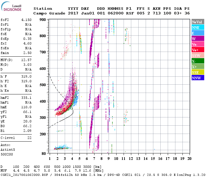Viewport: 206px width, 177px height.
Task: Click the AXN value 713
Action: (x=157, y=13)
